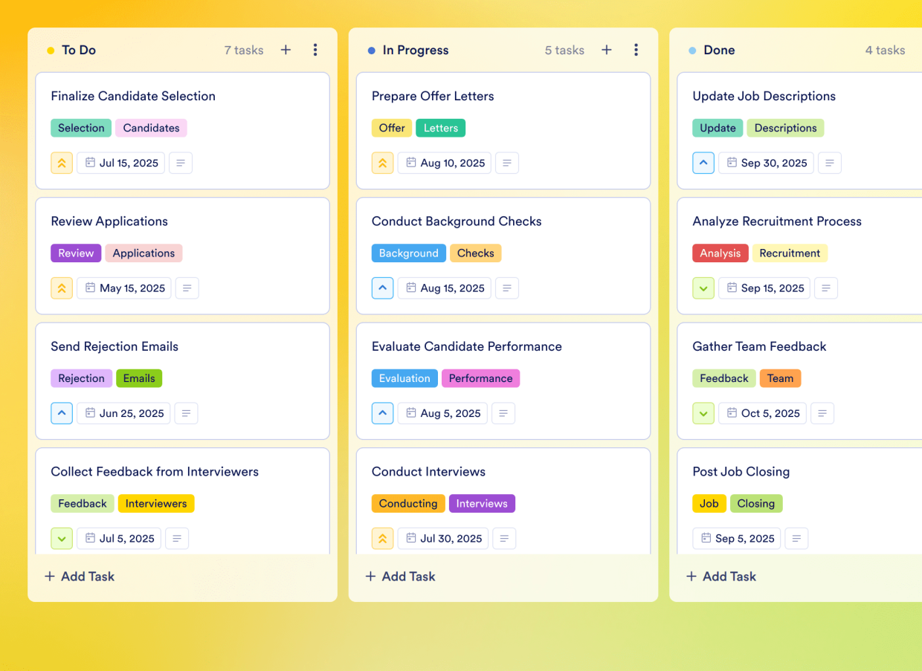Open the Evaluate Candidate Performance card
Viewport: 922px width, 671px height.
pyautogui.click(x=466, y=346)
